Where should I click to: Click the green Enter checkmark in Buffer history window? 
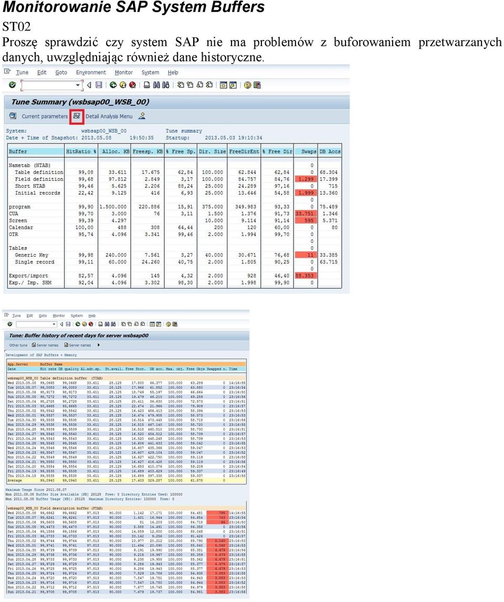pyautogui.click(x=10, y=324)
